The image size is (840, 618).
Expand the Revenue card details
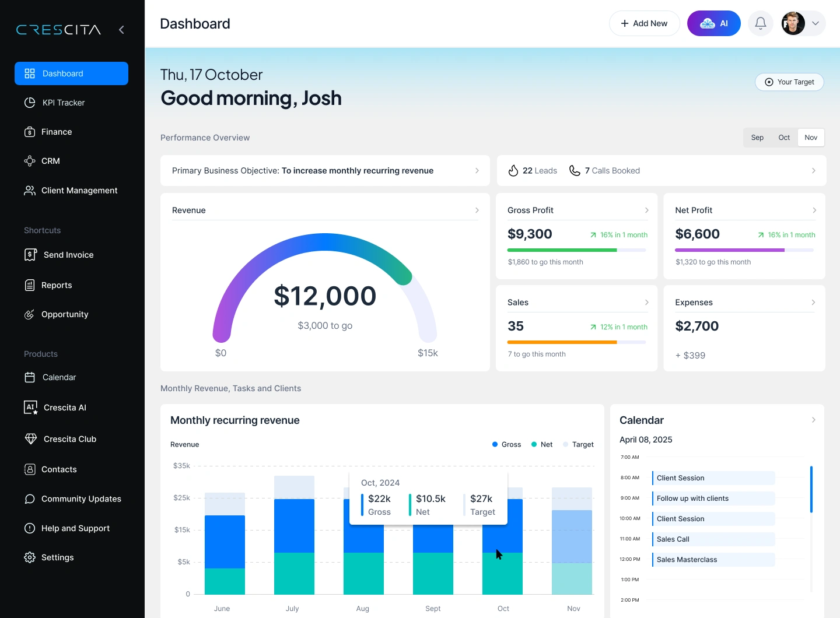477,210
